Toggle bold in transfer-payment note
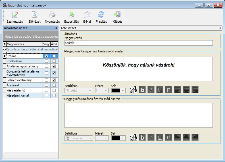This screenshot has height=162, width=225. 142,137
